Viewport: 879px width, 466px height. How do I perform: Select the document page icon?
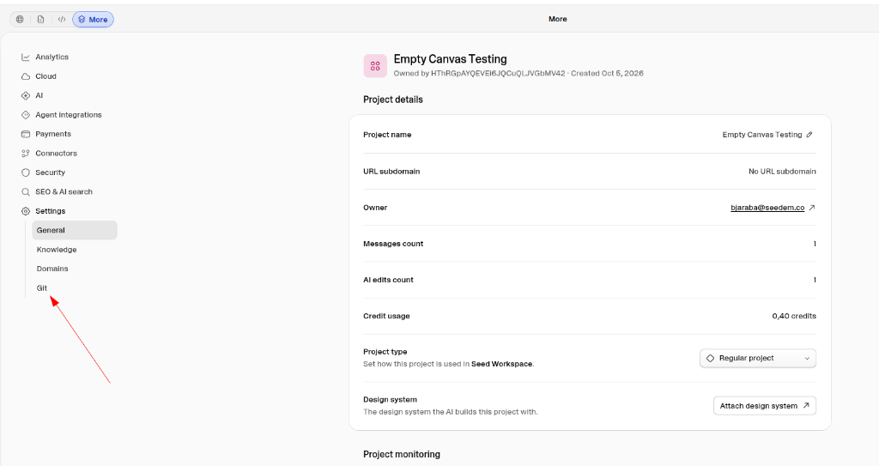(x=41, y=19)
